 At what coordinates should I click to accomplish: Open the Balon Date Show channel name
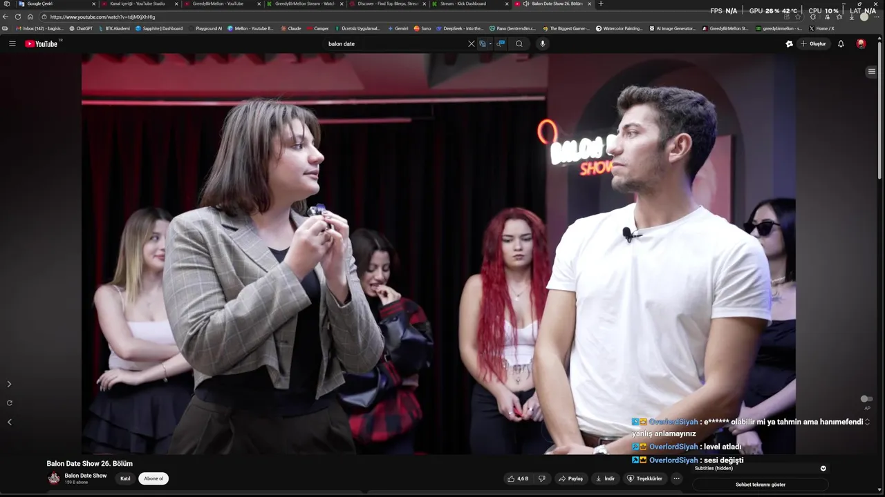pyautogui.click(x=86, y=476)
